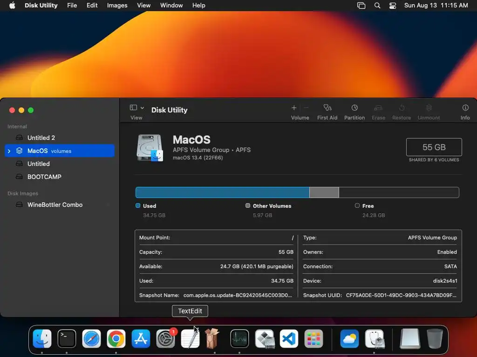This screenshot has height=357, width=477.
Task: Open the View menu in menu bar
Action: pyautogui.click(x=143, y=6)
